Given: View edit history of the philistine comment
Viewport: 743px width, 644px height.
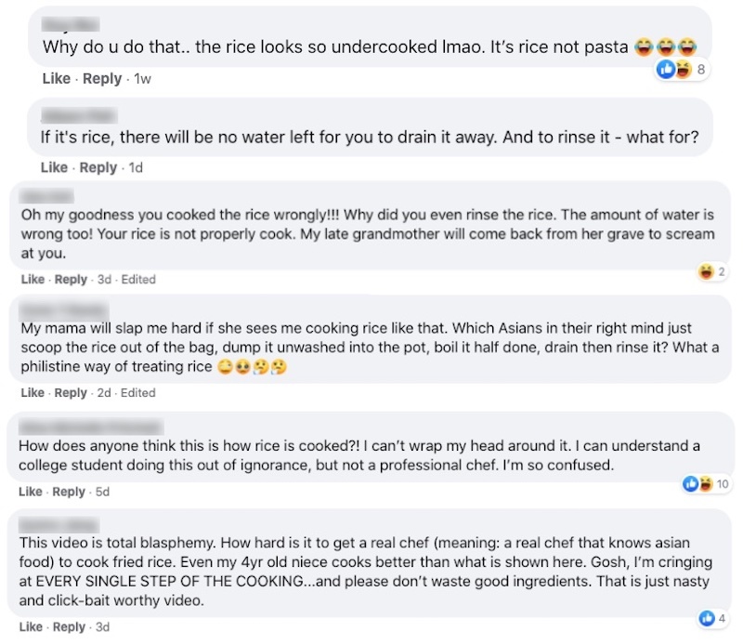Looking at the screenshot, I should pos(138,393).
